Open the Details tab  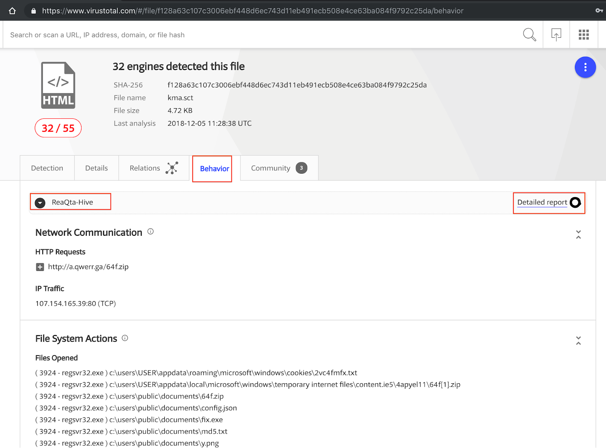(x=96, y=168)
